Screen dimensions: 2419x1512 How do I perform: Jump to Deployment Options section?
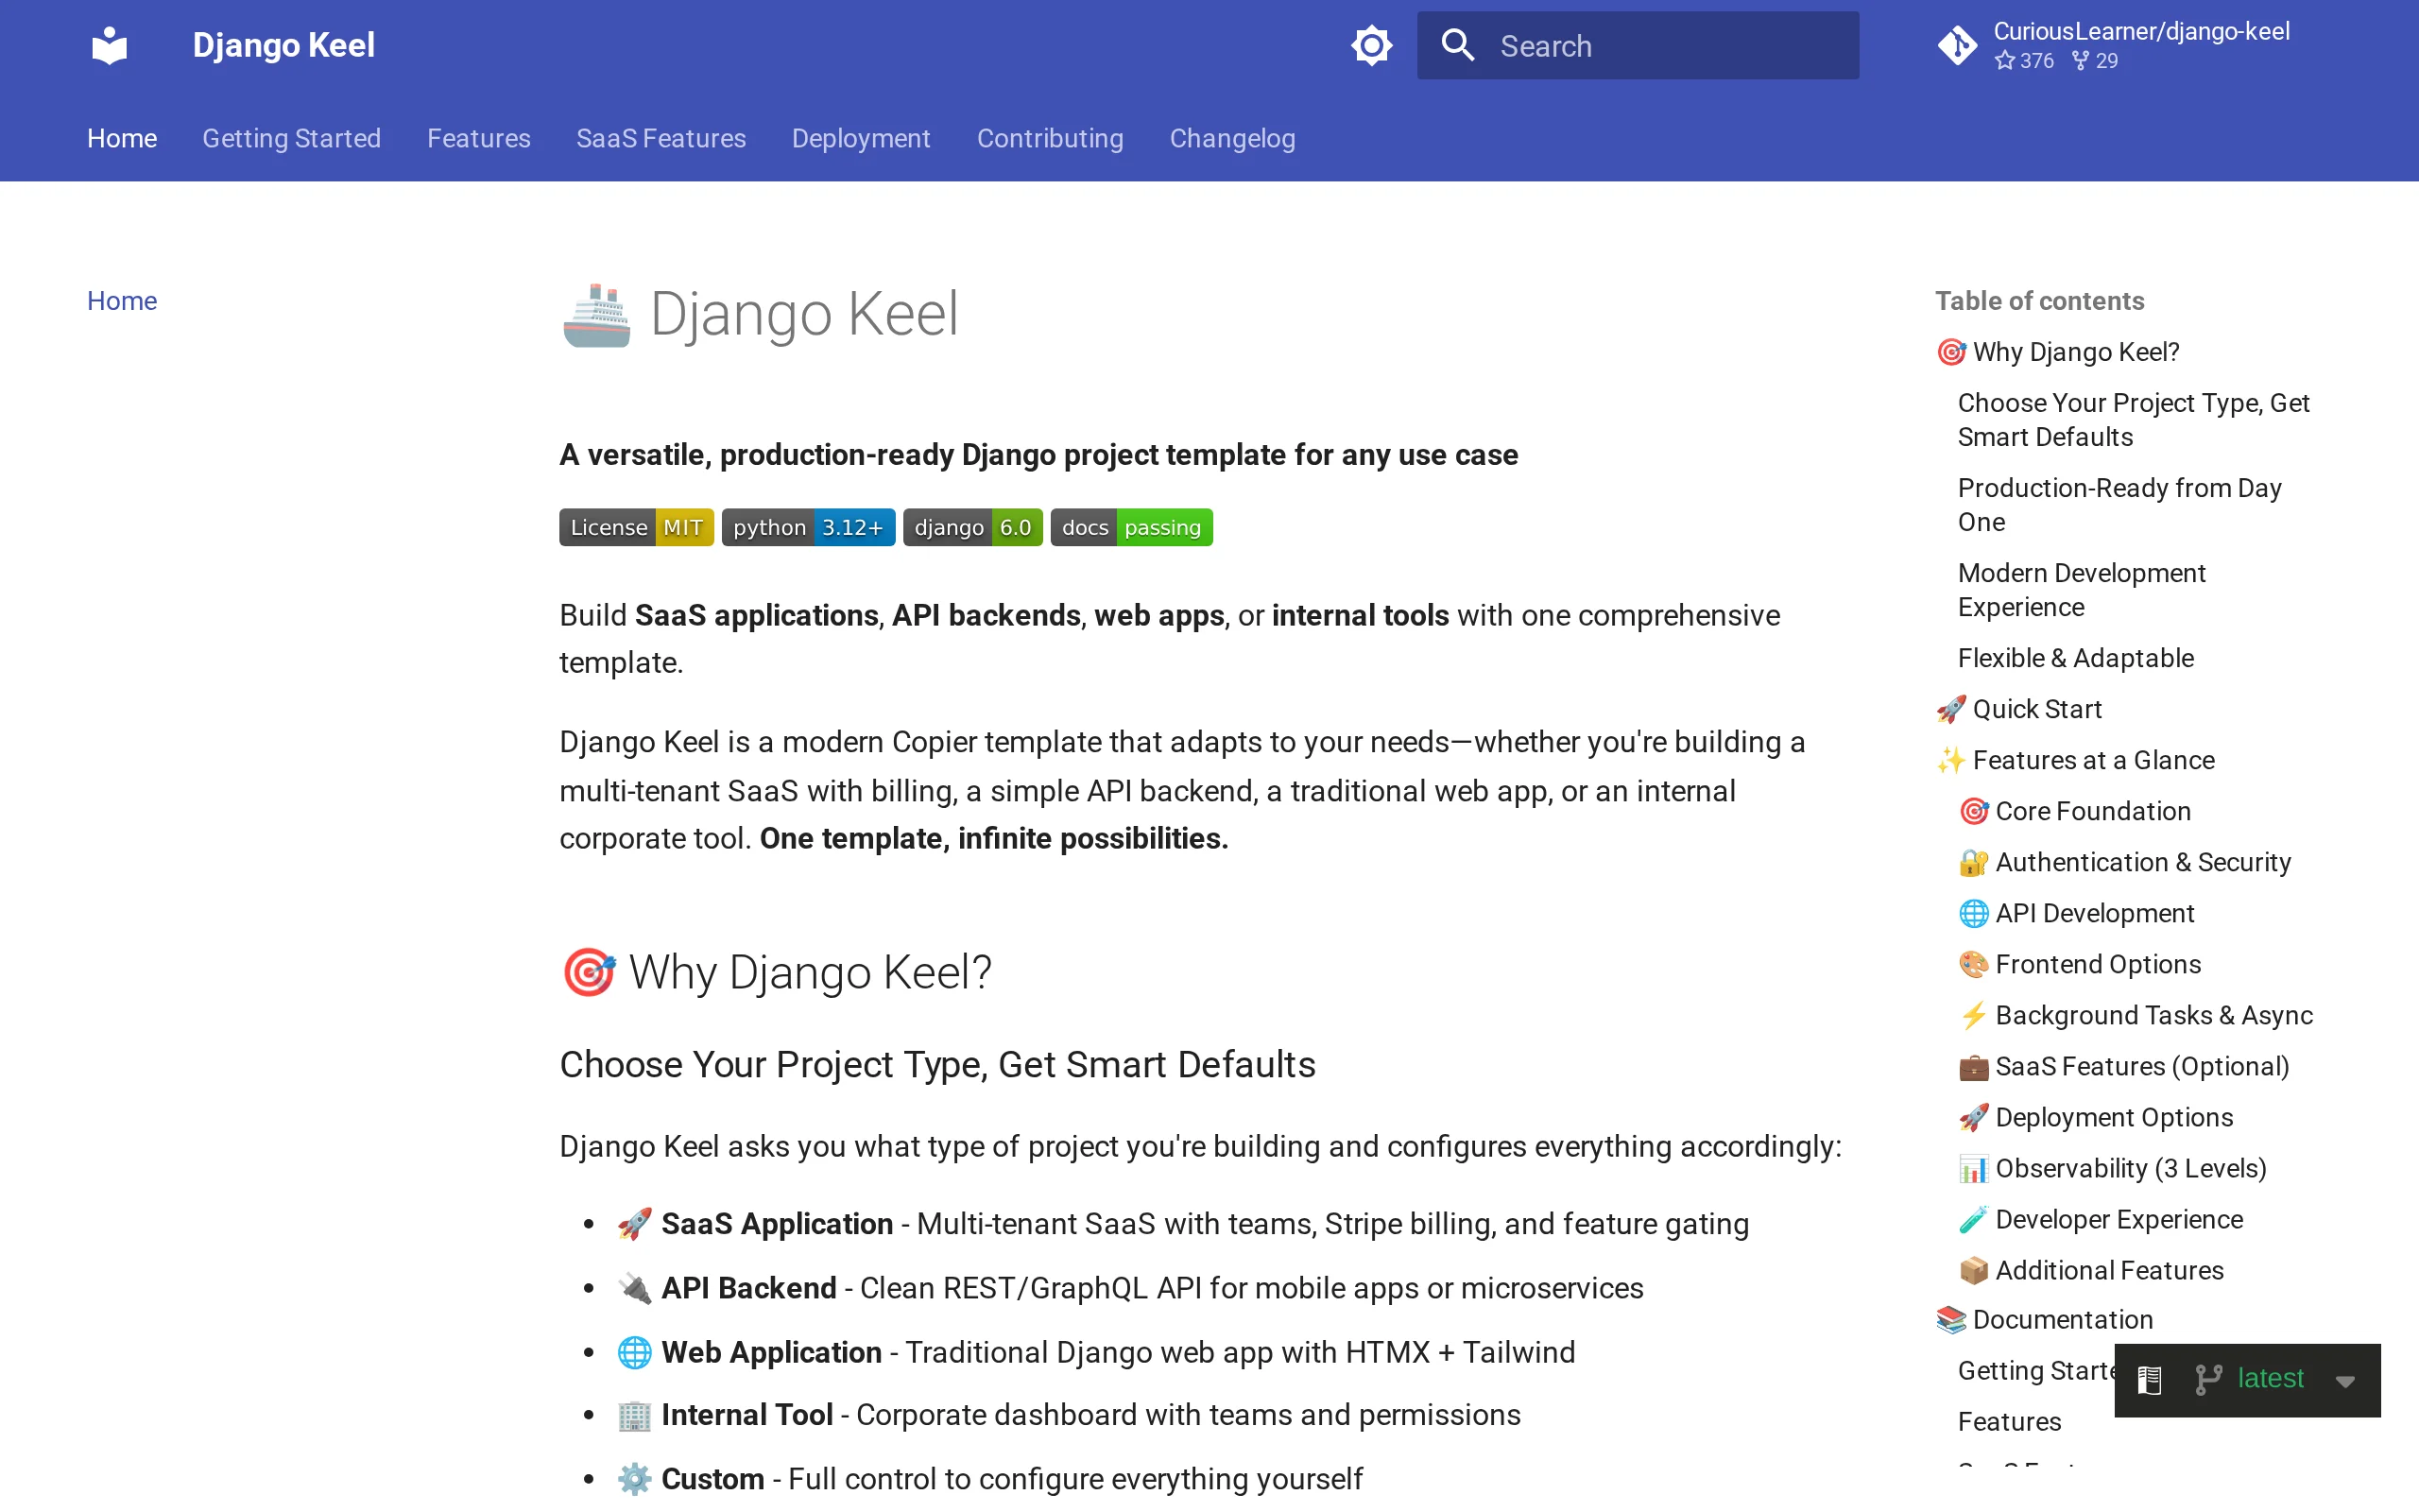[x=2095, y=1117]
